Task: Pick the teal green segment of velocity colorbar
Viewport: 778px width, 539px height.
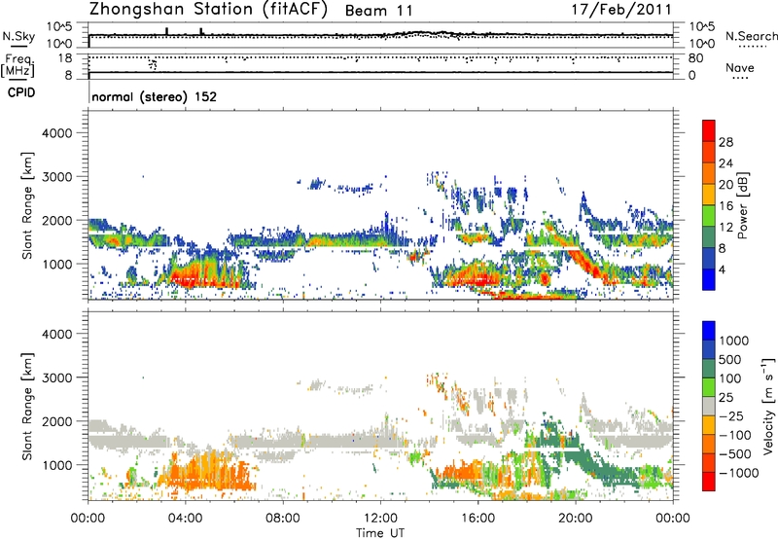Action: coord(709,369)
